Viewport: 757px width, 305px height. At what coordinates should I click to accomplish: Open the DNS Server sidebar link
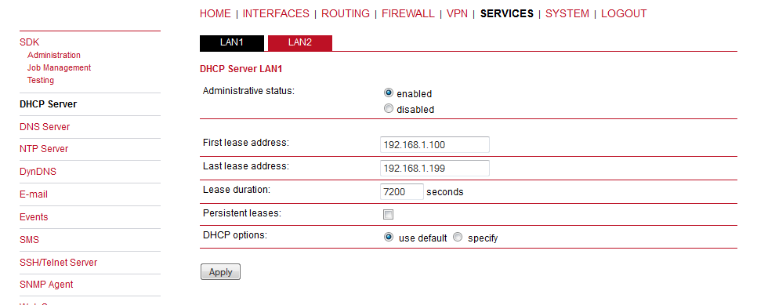click(45, 127)
